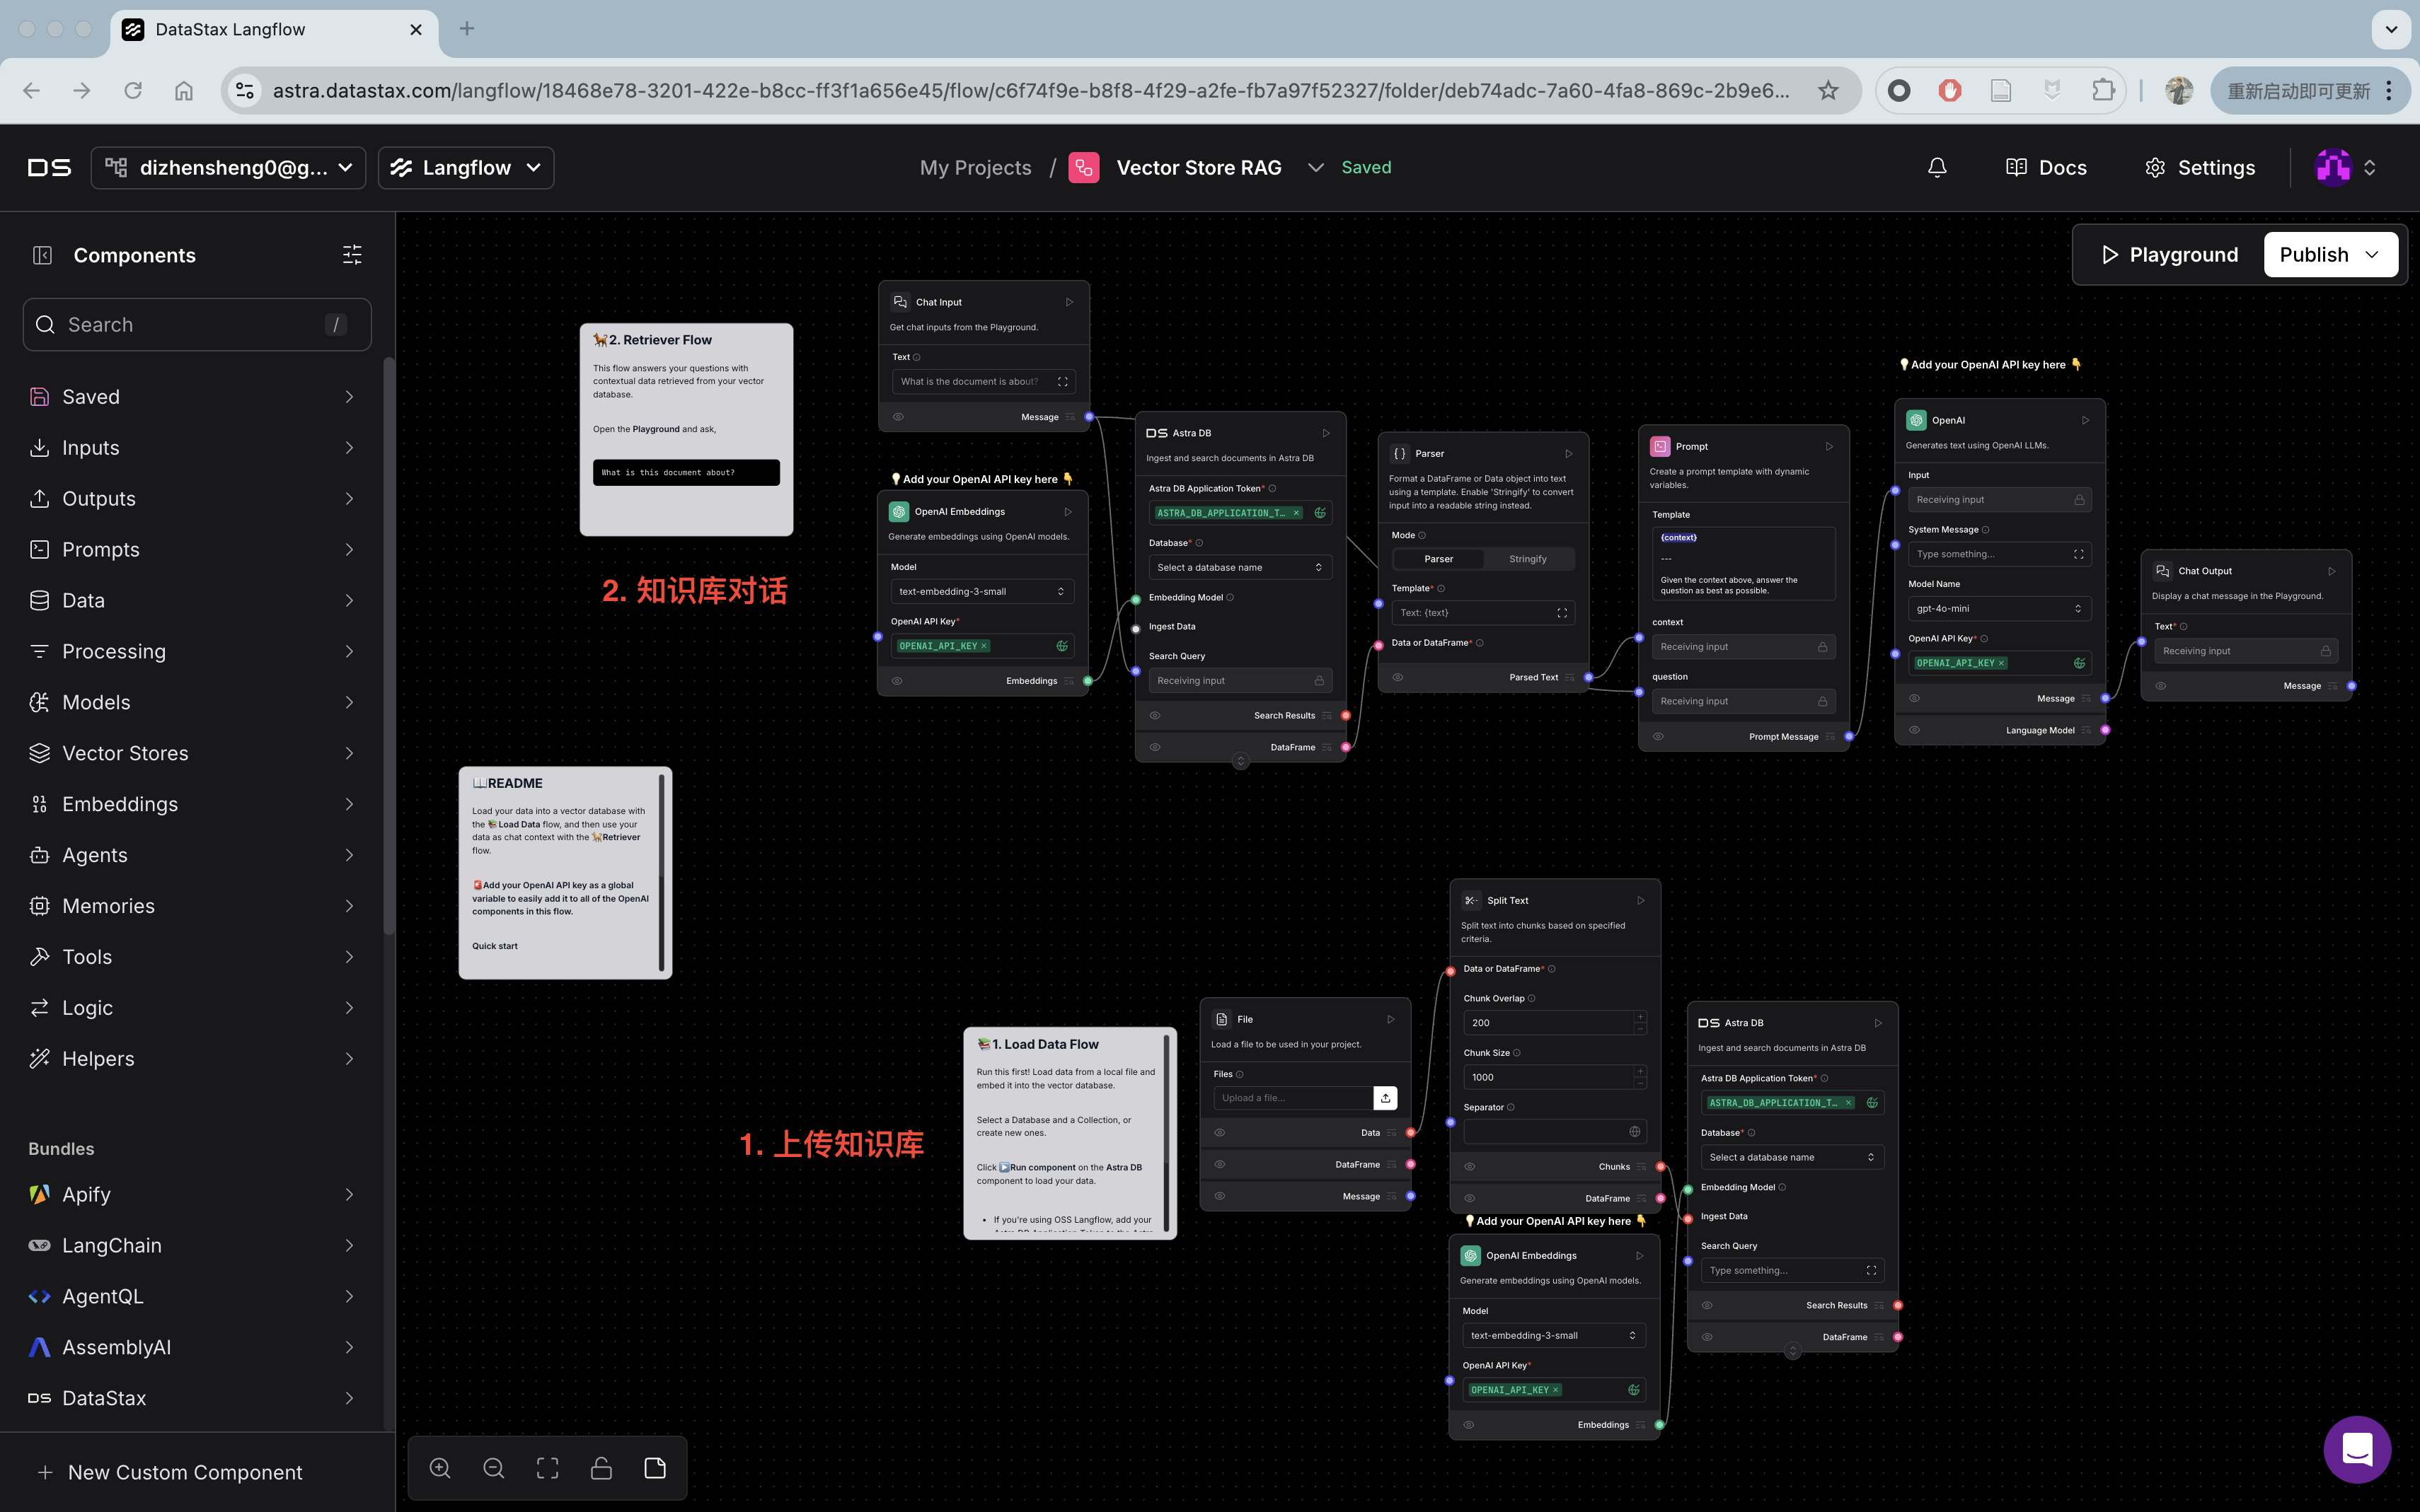Viewport: 2420px width, 1512px height.
Task: Run the Split Text component
Action: (1641, 901)
